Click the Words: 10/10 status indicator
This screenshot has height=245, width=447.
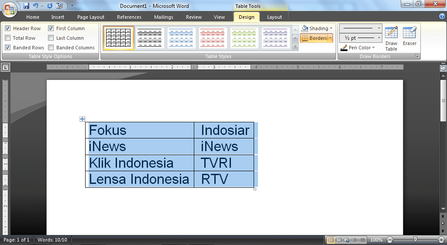click(x=52, y=240)
